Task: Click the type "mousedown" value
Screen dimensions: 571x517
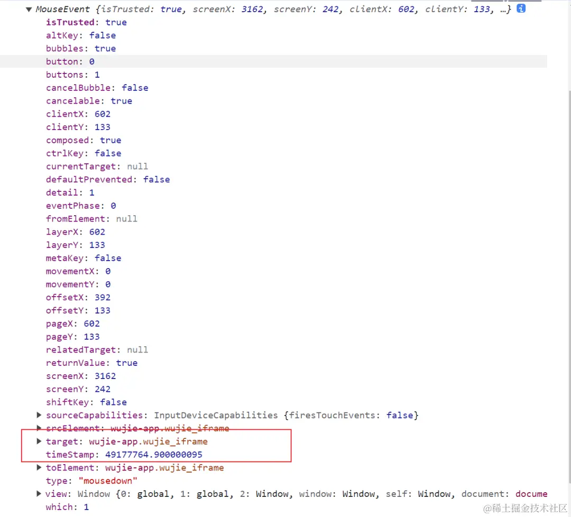Action: click(x=108, y=481)
